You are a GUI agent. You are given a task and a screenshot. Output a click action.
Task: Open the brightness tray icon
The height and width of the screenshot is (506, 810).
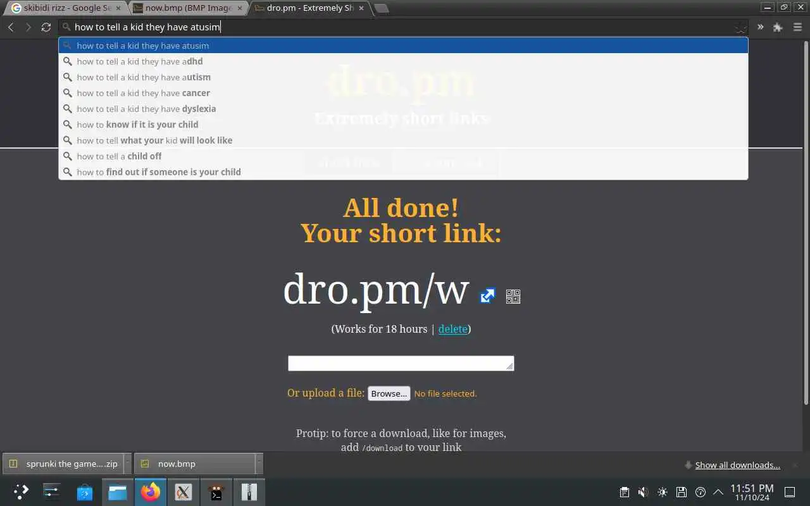pyautogui.click(x=663, y=492)
